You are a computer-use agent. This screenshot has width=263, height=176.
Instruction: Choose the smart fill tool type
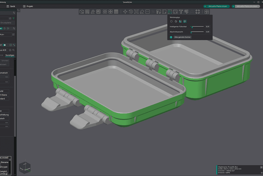pos(185,21)
